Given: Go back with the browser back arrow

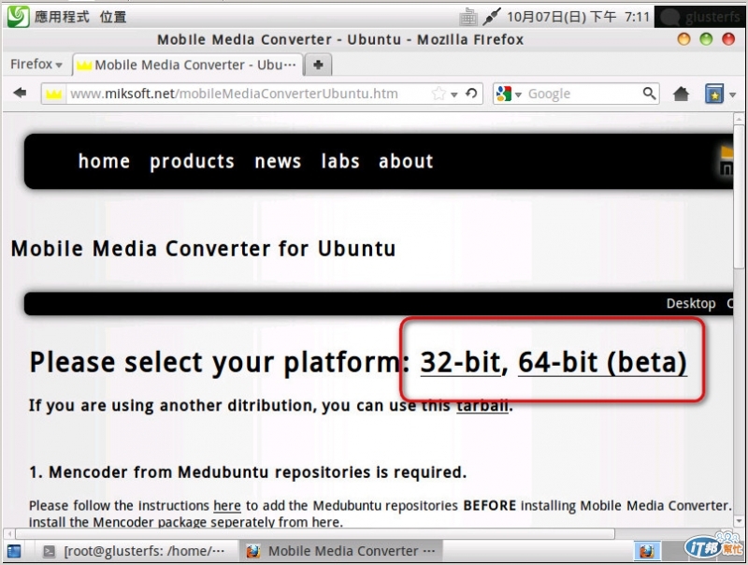Looking at the screenshot, I should pos(20,93).
